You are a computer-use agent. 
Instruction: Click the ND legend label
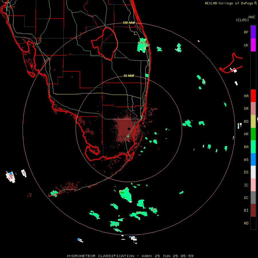(x=246, y=223)
